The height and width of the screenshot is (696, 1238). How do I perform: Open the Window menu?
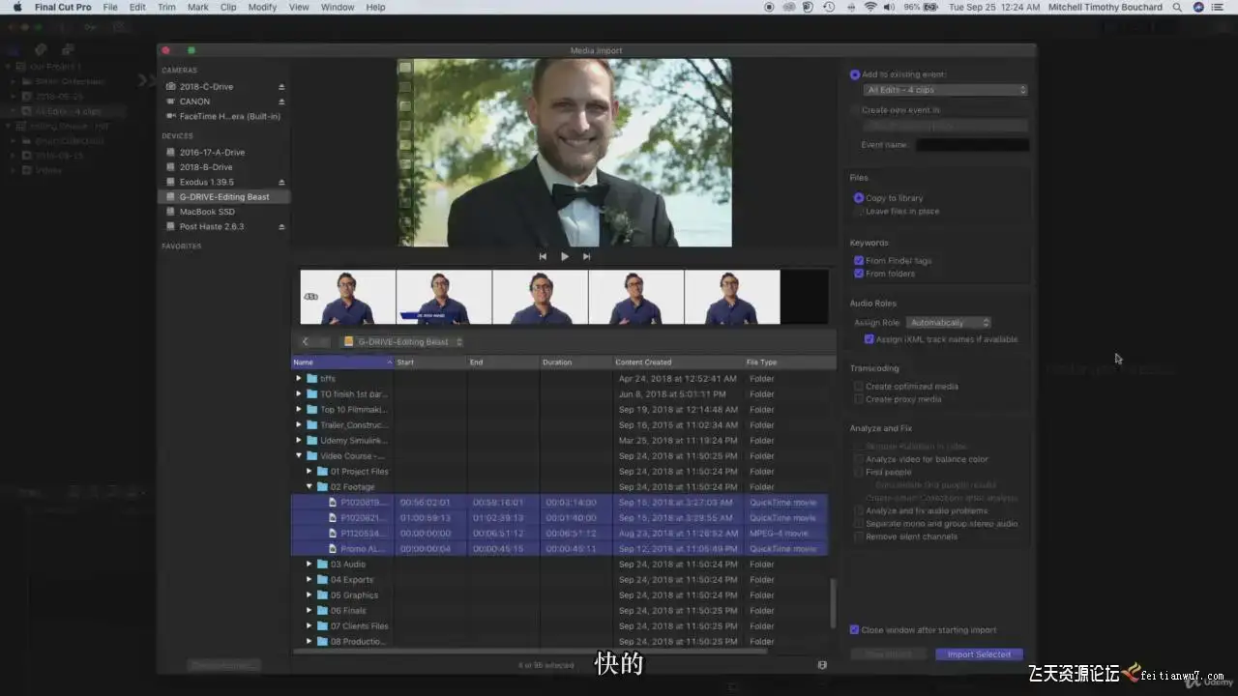tap(338, 7)
